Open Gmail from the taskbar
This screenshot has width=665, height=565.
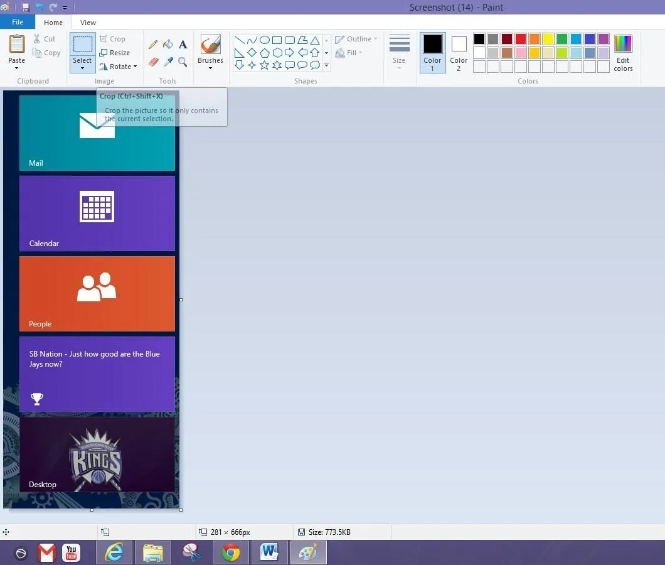point(46,552)
